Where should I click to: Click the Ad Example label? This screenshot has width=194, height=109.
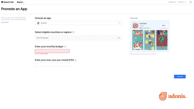pyautogui.click(x=134, y=18)
